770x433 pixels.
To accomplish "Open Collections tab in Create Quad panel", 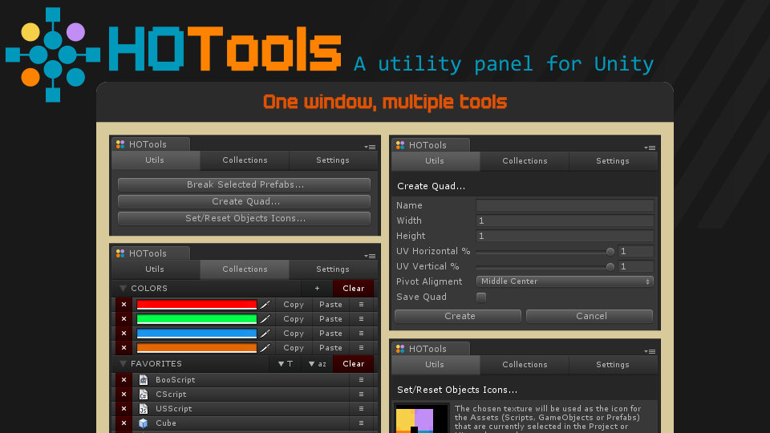I will click(525, 161).
